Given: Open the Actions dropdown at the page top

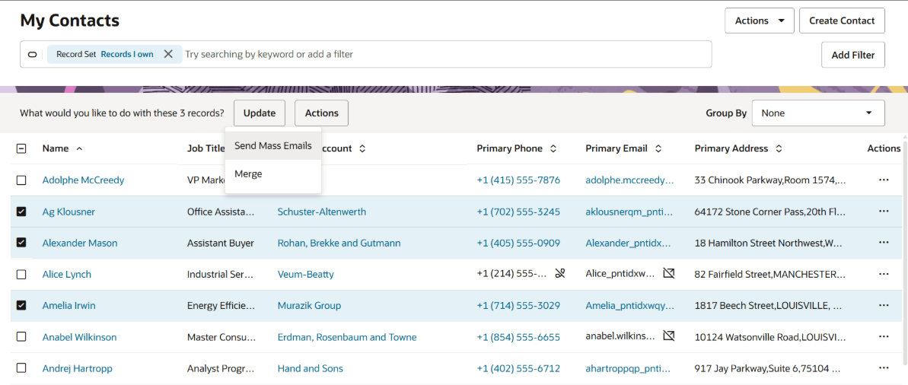Looking at the screenshot, I should click(759, 21).
